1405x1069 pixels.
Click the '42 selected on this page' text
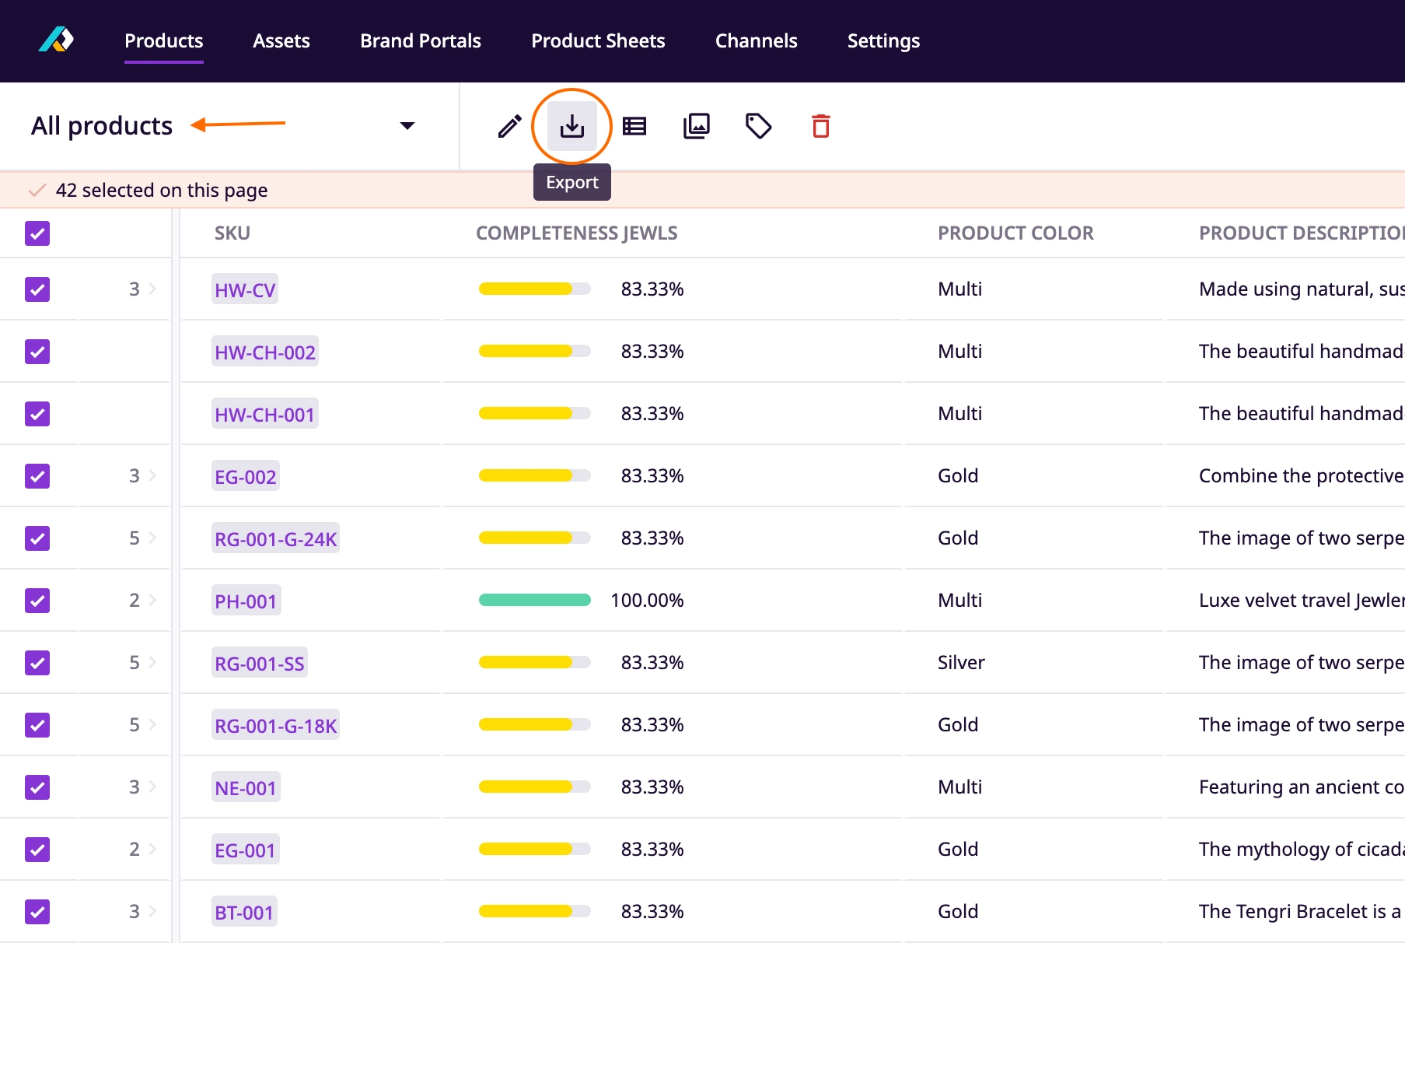pyautogui.click(x=162, y=190)
